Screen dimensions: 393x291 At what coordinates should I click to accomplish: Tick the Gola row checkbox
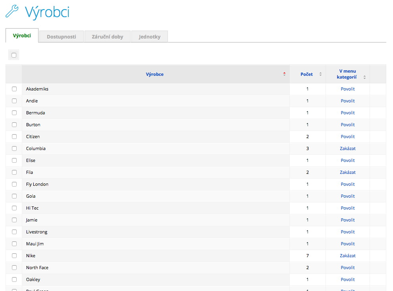14,196
